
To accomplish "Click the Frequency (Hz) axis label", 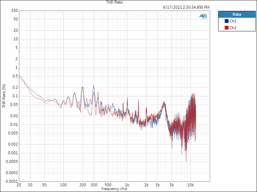I will (x=114, y=189).
